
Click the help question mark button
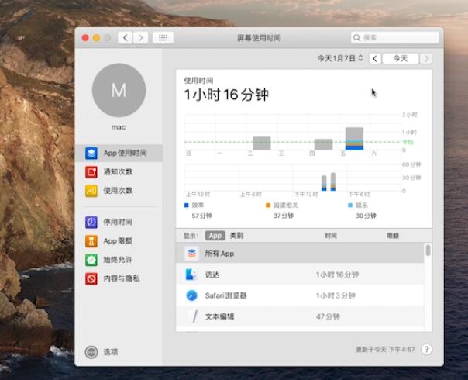pos(426,349)
